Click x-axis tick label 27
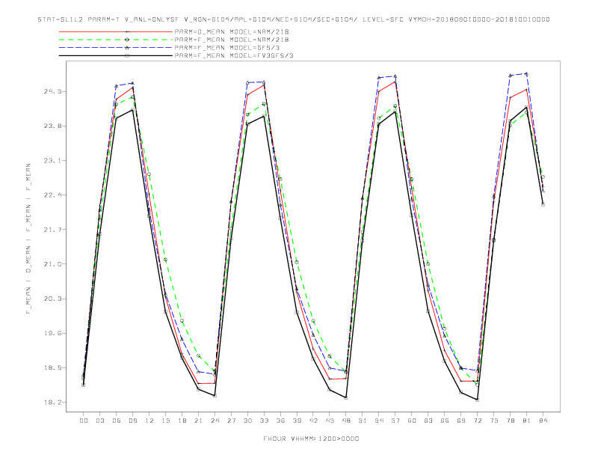 [231, 421]
